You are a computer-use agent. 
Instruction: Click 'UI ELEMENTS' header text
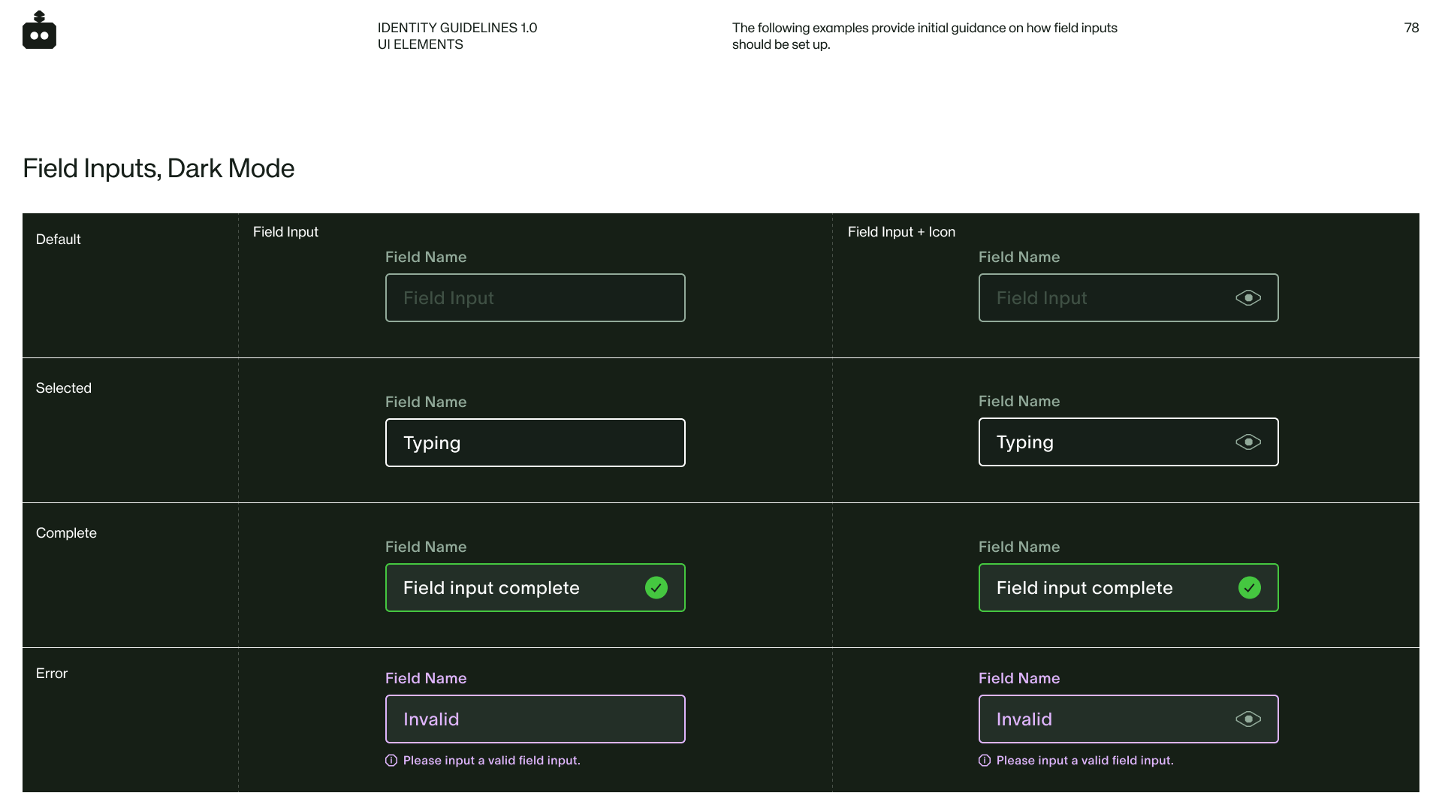(x=421, y=44)
